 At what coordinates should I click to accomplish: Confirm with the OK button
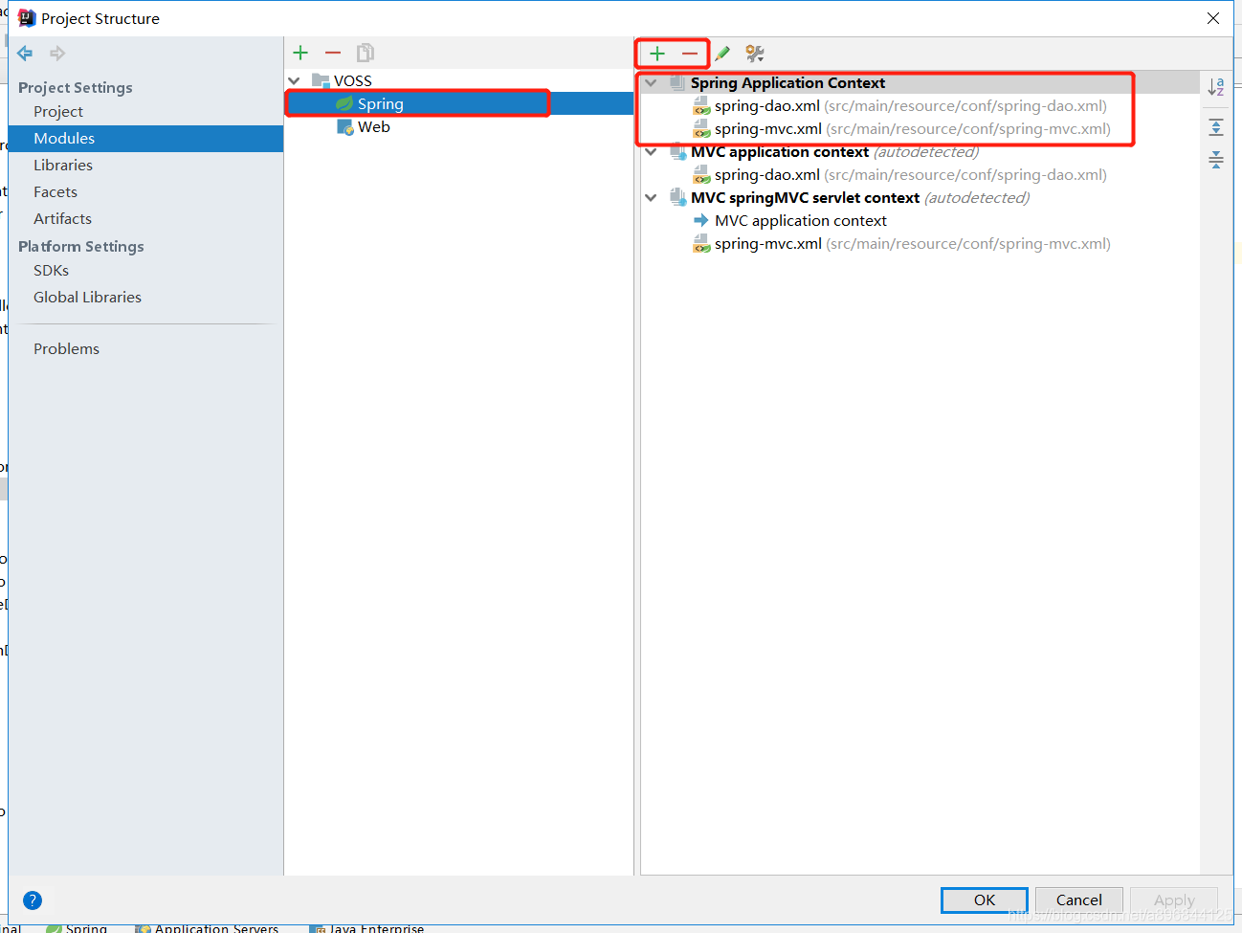[x=985, y=900]
